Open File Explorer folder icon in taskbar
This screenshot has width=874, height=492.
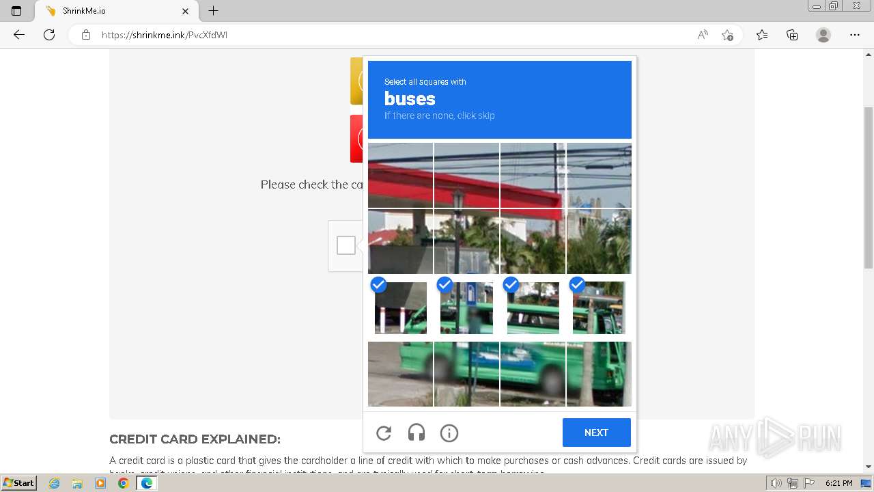(x=77, y=483)
